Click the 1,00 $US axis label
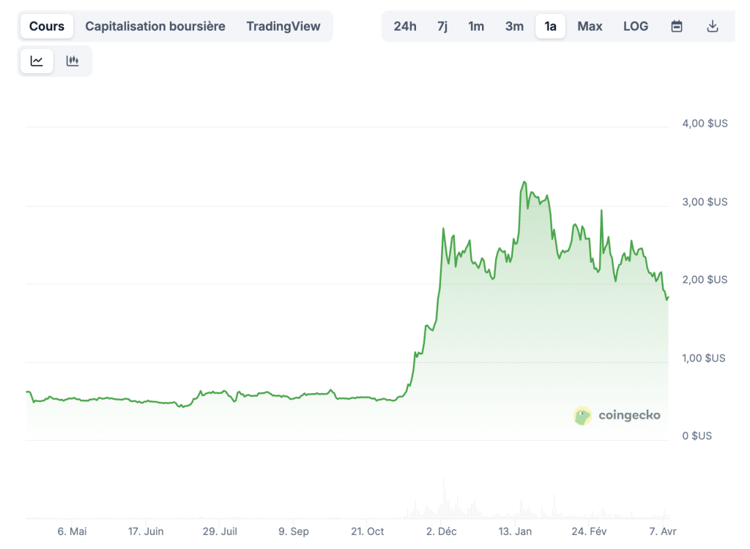Viewport: 750px width, 549px height. tap(704, 358)
